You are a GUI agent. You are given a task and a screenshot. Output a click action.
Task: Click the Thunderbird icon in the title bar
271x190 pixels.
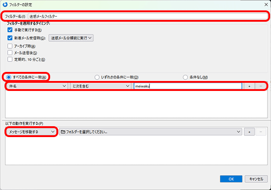[x=5, y=5]
